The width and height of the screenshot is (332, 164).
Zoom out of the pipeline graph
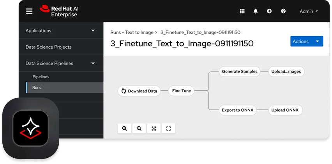tap(139, 129)
